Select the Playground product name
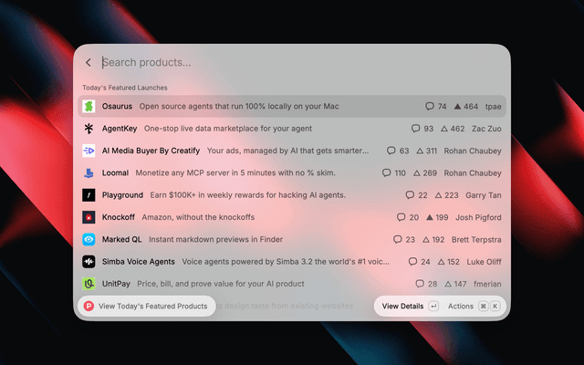This screenshot has height=365, width=584. tap(122, 195)
